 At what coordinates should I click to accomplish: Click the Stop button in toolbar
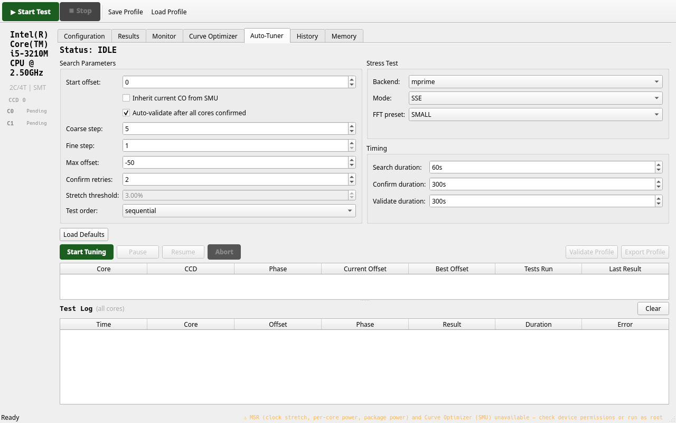point(80,12)
